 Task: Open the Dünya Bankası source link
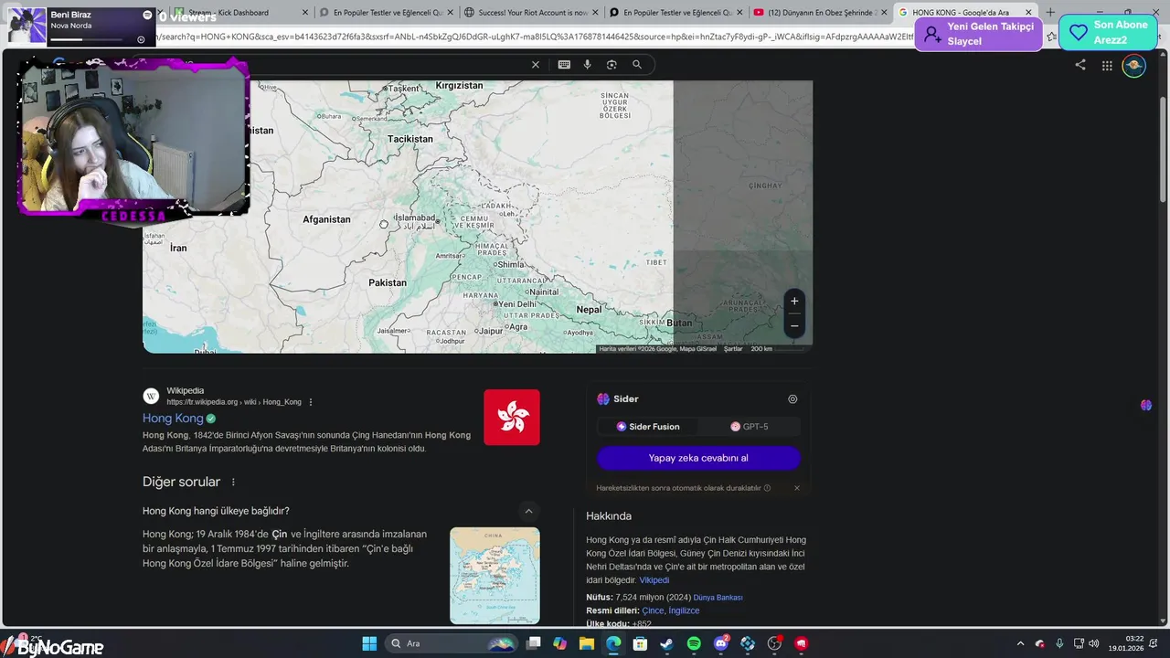point(718,598)
